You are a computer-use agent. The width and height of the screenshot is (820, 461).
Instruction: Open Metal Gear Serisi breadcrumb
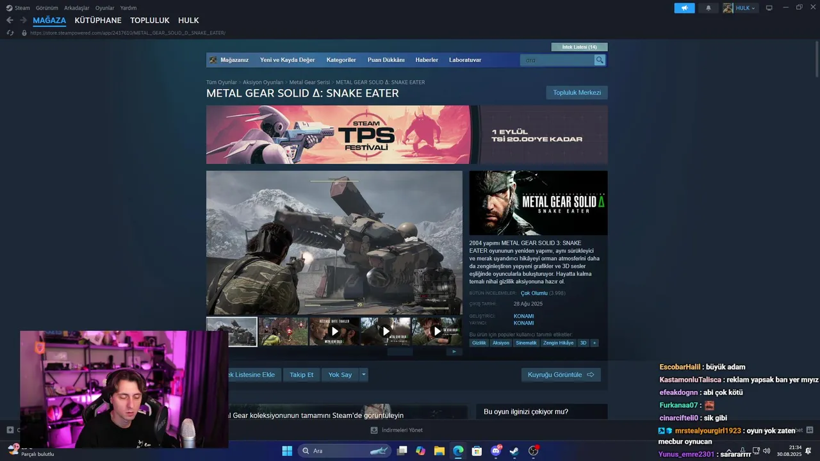(x=309, y=83)
